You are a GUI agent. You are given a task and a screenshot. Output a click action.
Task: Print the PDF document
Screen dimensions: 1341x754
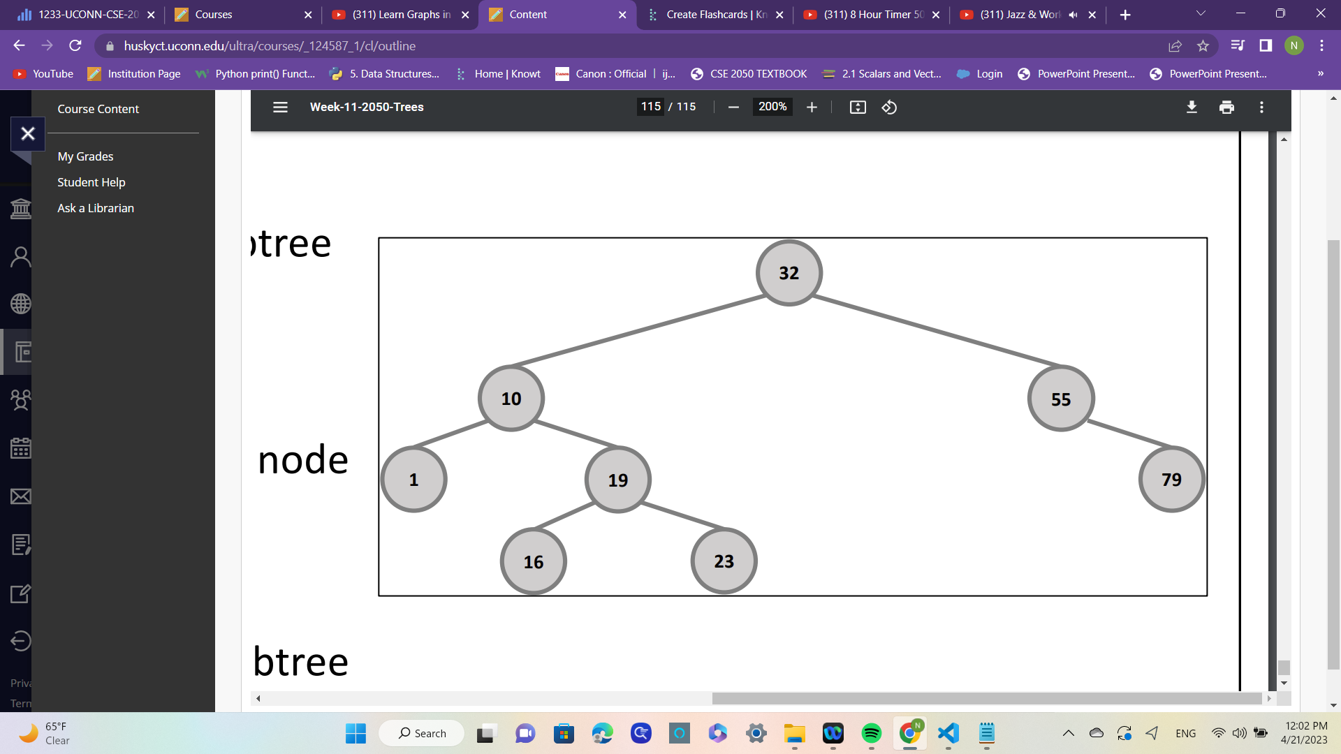[x=1226, y=107]
